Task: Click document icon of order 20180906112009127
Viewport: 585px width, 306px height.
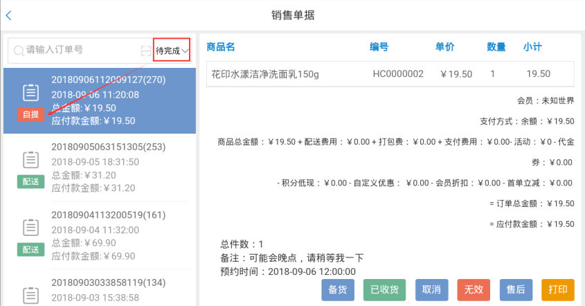Action: click(x=30, y=93)
